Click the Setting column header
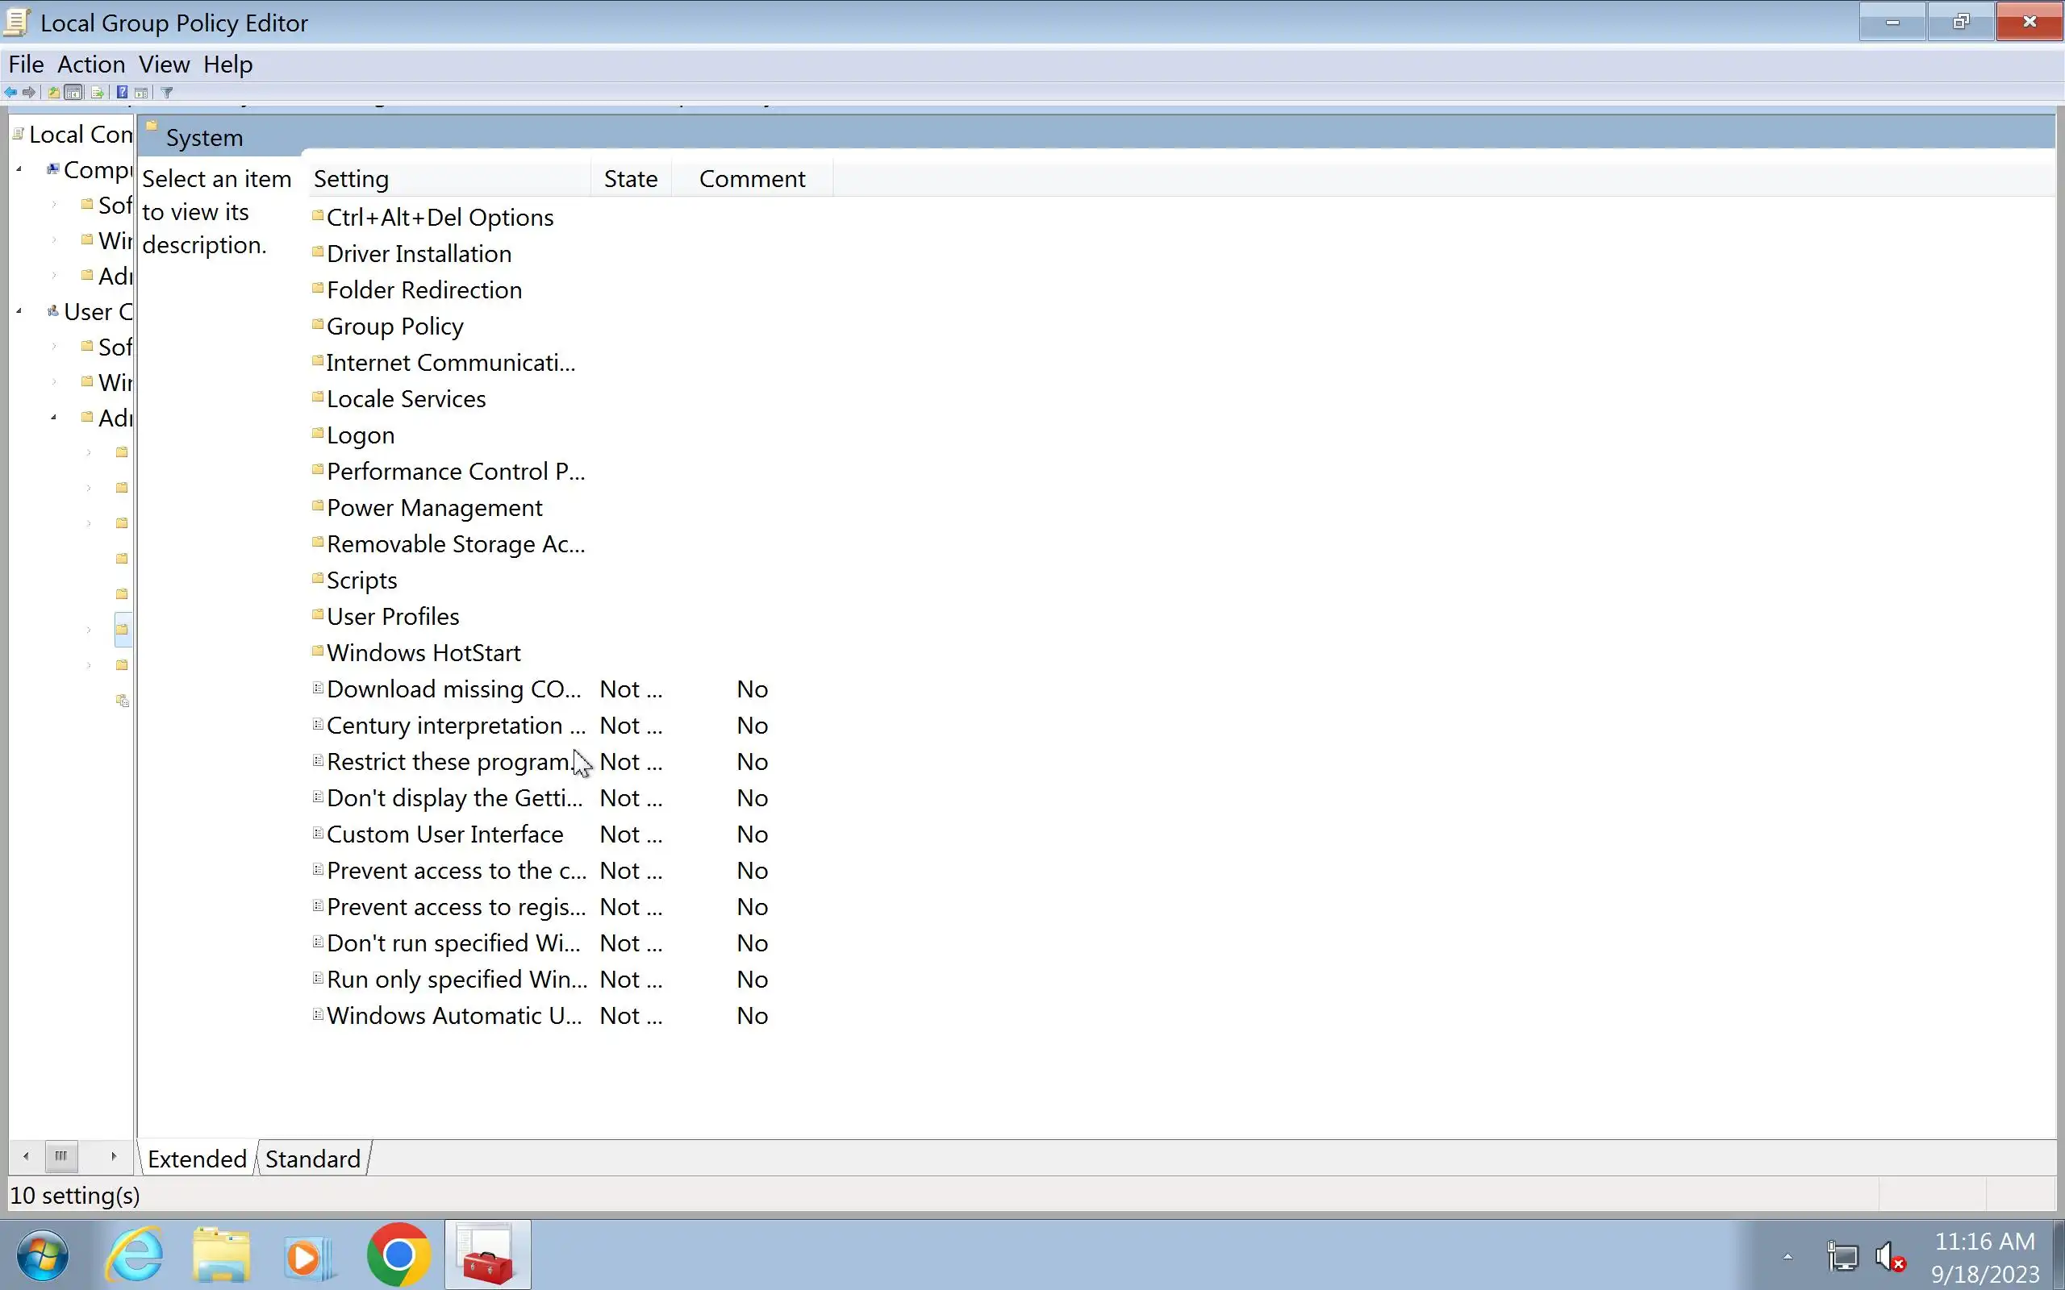This screenshot has width=2065, height=1290. click(x=351, y=179)
